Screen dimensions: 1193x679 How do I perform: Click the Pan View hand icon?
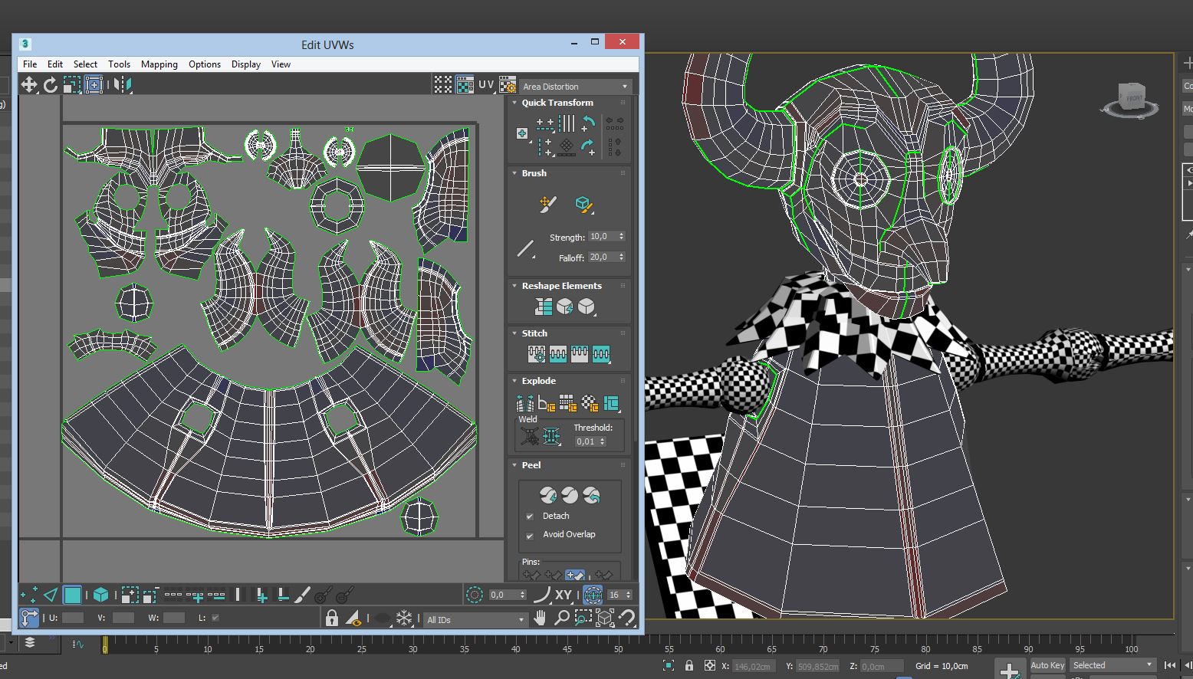click(541, 618)
